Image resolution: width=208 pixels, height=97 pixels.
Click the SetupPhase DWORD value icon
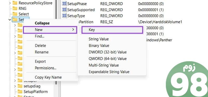(64, 4)
